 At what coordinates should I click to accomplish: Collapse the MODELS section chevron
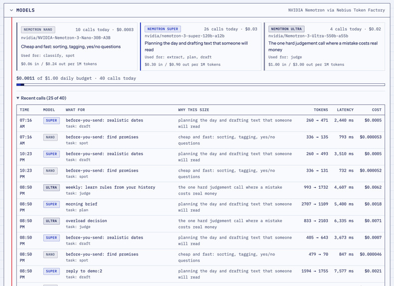11,10
